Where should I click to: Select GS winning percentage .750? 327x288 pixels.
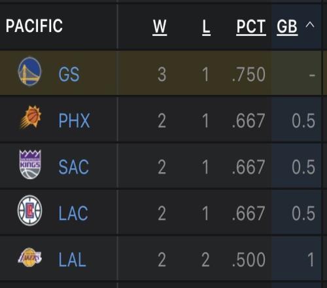coord(249,75)
